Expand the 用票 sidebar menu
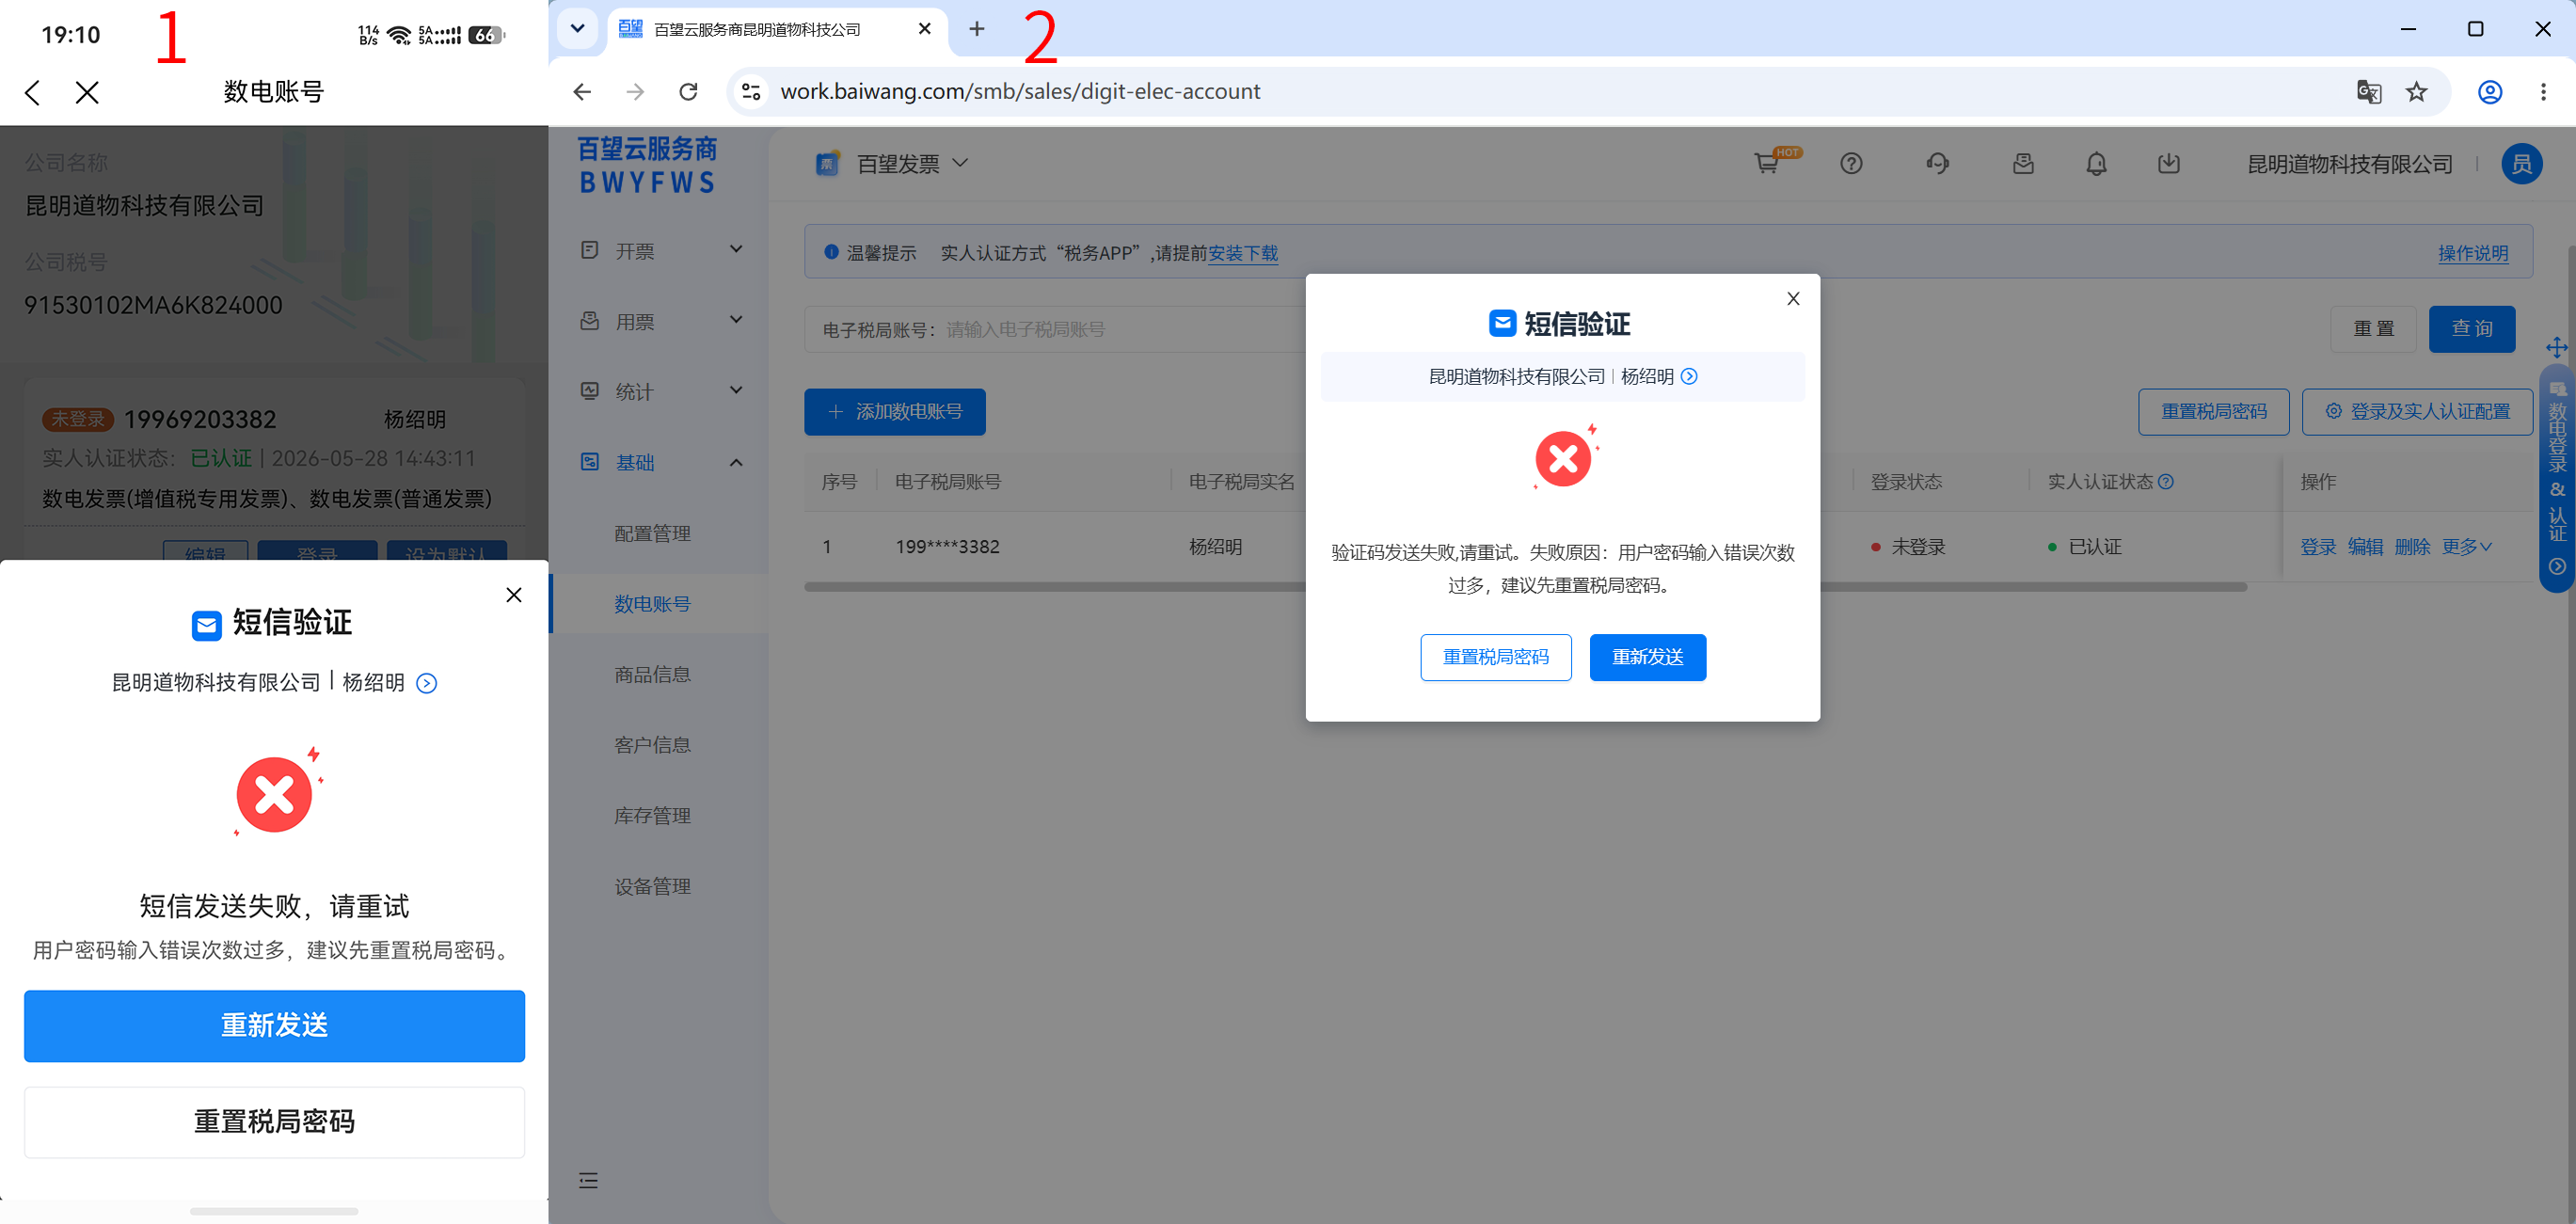 pos(660,321)
